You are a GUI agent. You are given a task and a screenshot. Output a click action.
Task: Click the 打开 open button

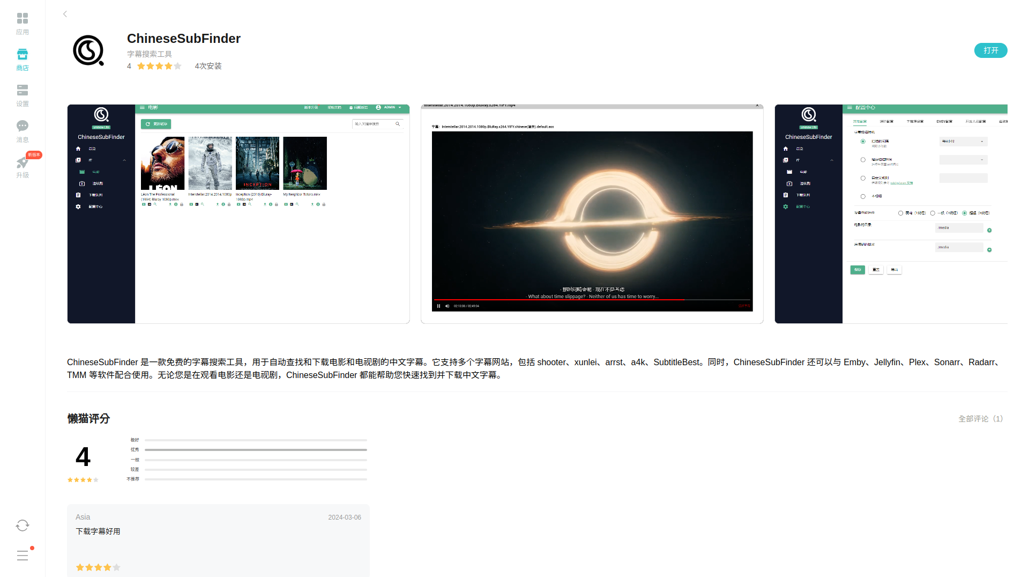990,50
